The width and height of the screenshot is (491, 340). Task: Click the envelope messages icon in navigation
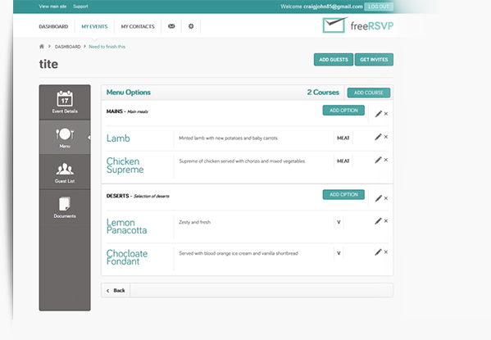(171, 26)
